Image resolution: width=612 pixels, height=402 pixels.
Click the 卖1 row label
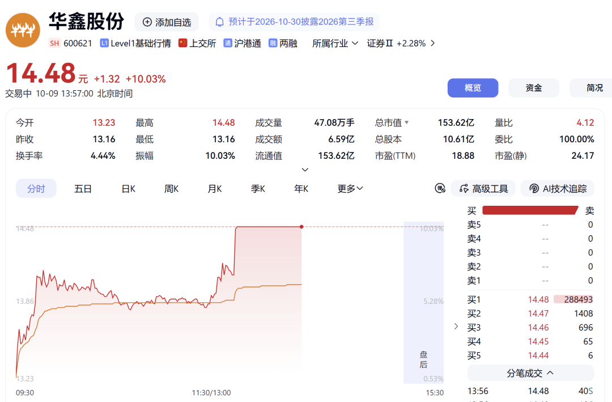coord(474,281)
